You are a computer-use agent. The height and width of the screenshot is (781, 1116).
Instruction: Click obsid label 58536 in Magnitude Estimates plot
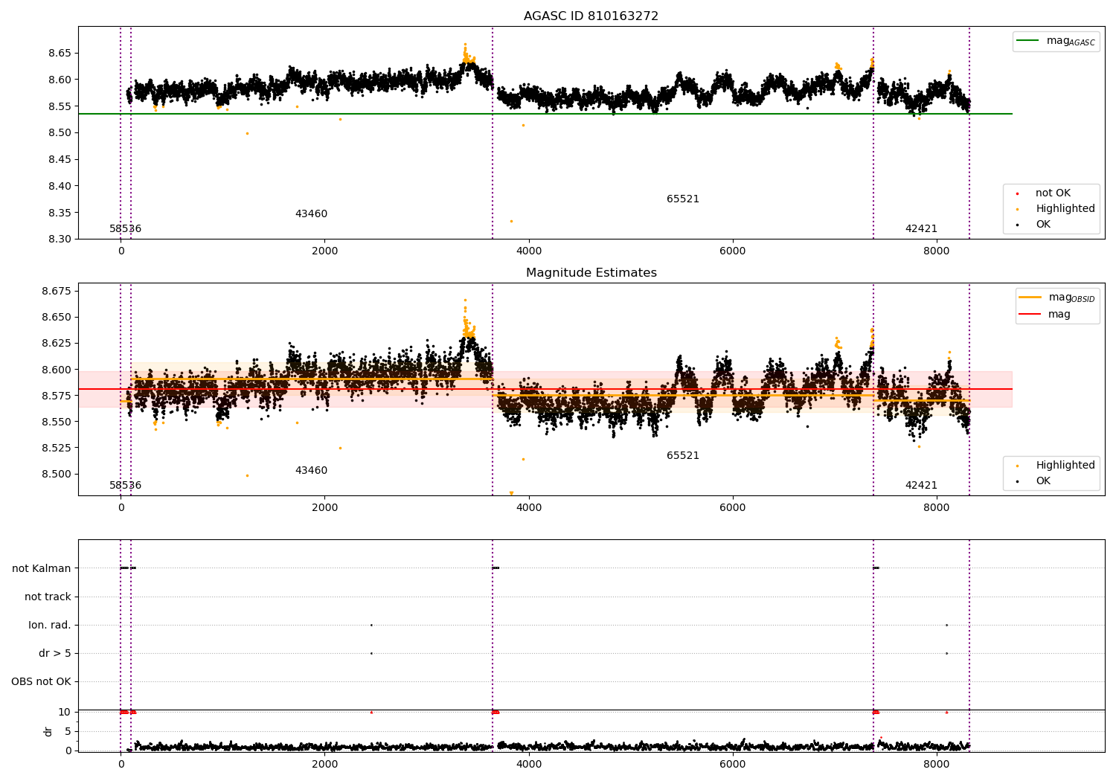[125, 486]
